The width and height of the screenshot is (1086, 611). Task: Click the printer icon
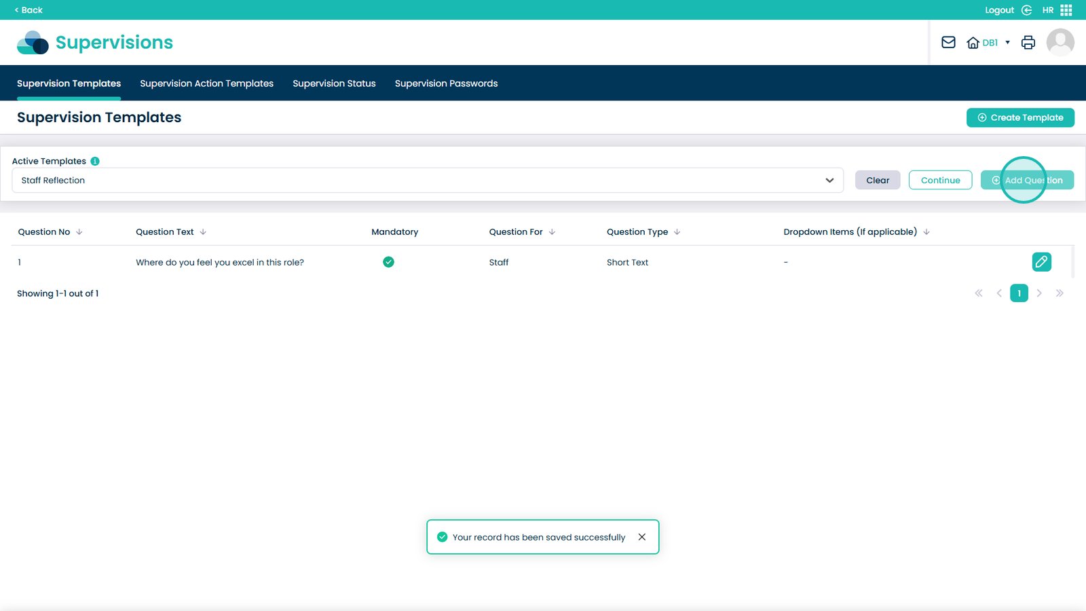1028,42
